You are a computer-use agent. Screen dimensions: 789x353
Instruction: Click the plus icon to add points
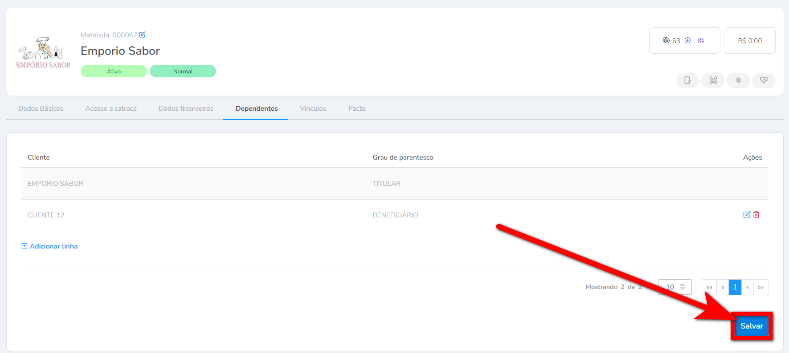687,40
